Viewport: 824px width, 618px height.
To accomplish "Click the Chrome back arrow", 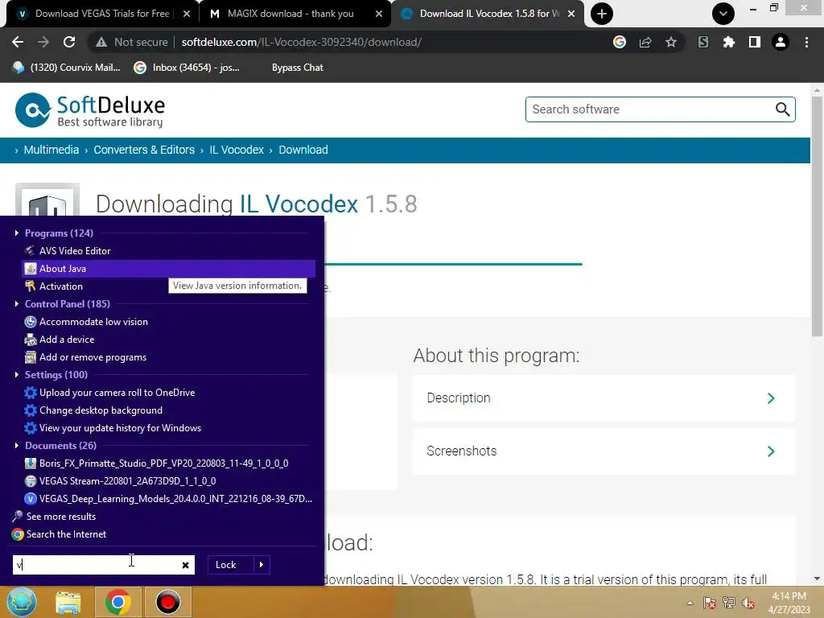I will pos(18,42).
